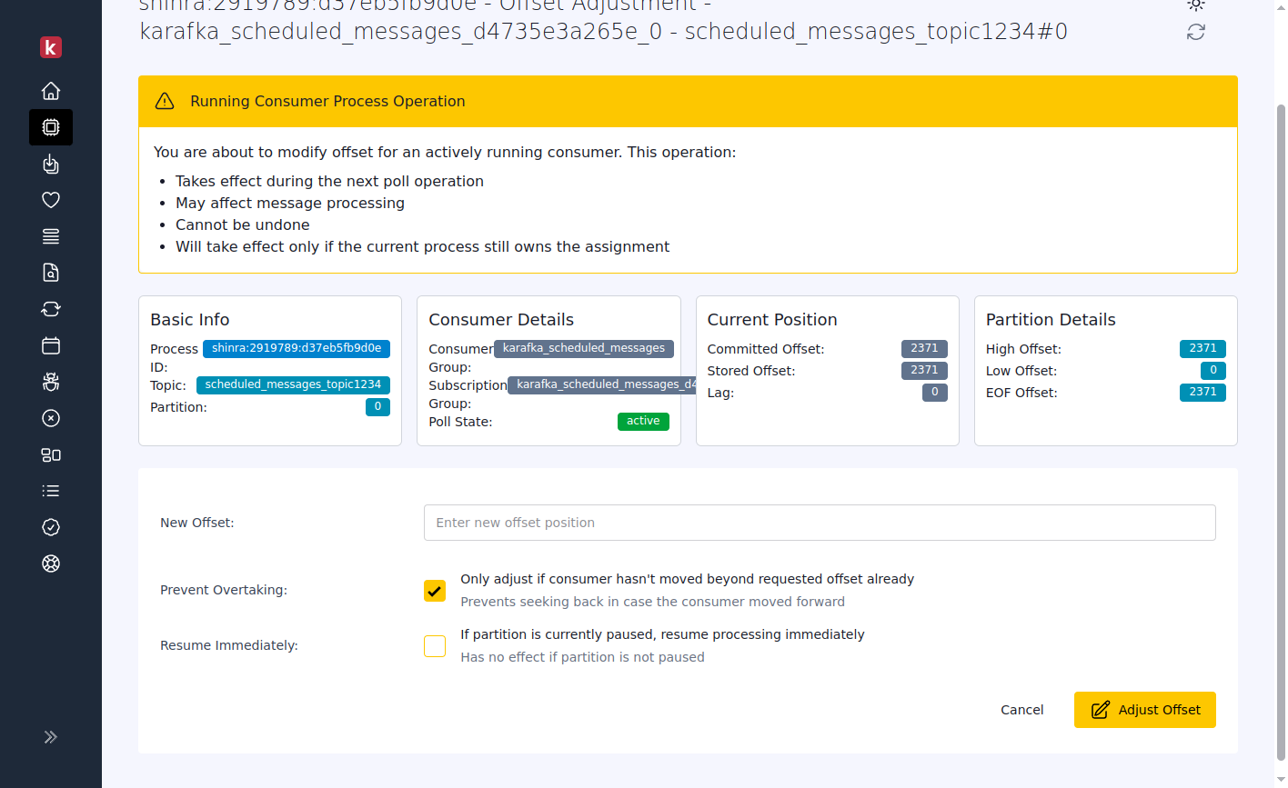Open the Status check-badge icon in sidebar
1288x788 pixels.
[x=51, y=527]
